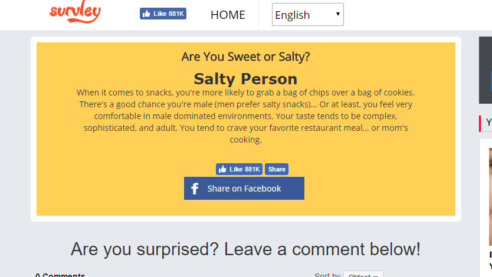Click the thumbs-up icon in header Like button
Screen dimensions: 492x277
tap(146, 14)
